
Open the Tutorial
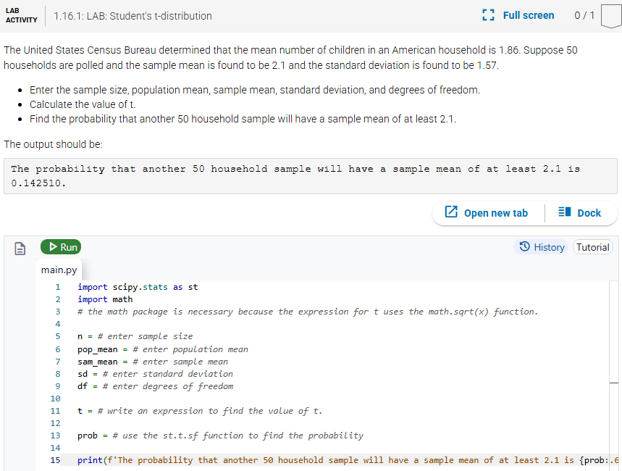pos(592,247)
